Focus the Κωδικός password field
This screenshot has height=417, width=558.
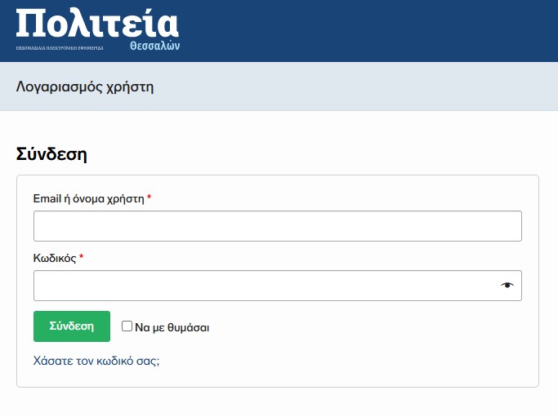pos(261,286)
